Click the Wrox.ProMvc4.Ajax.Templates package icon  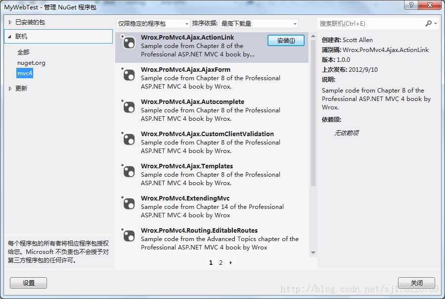tap(128, 171)
